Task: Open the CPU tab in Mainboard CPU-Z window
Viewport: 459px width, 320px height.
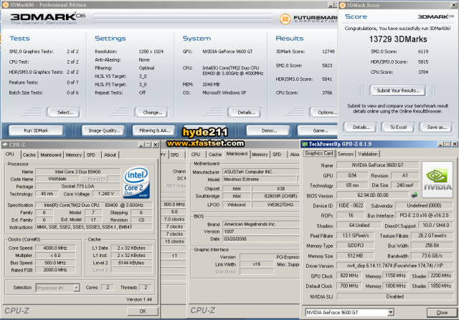Action: [196, 155]
